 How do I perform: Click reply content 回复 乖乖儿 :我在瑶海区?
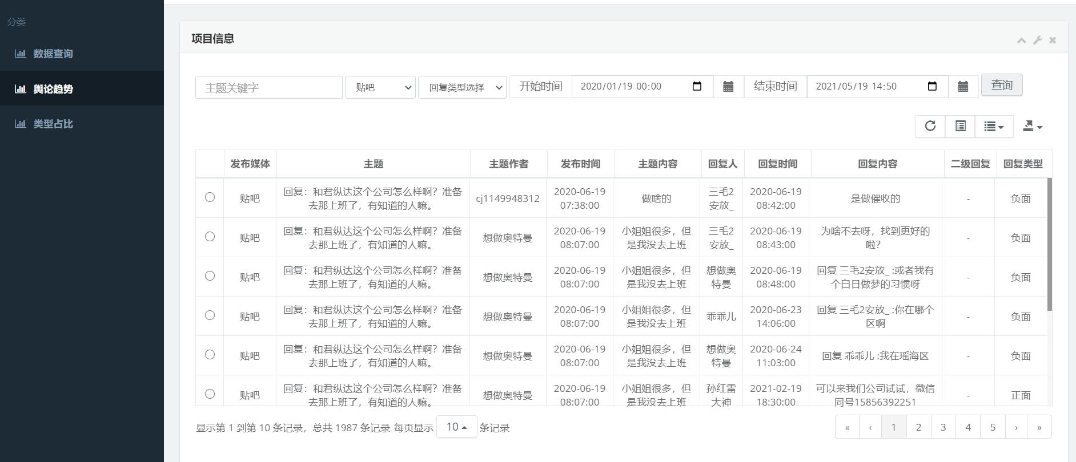[x=876, y=356]
